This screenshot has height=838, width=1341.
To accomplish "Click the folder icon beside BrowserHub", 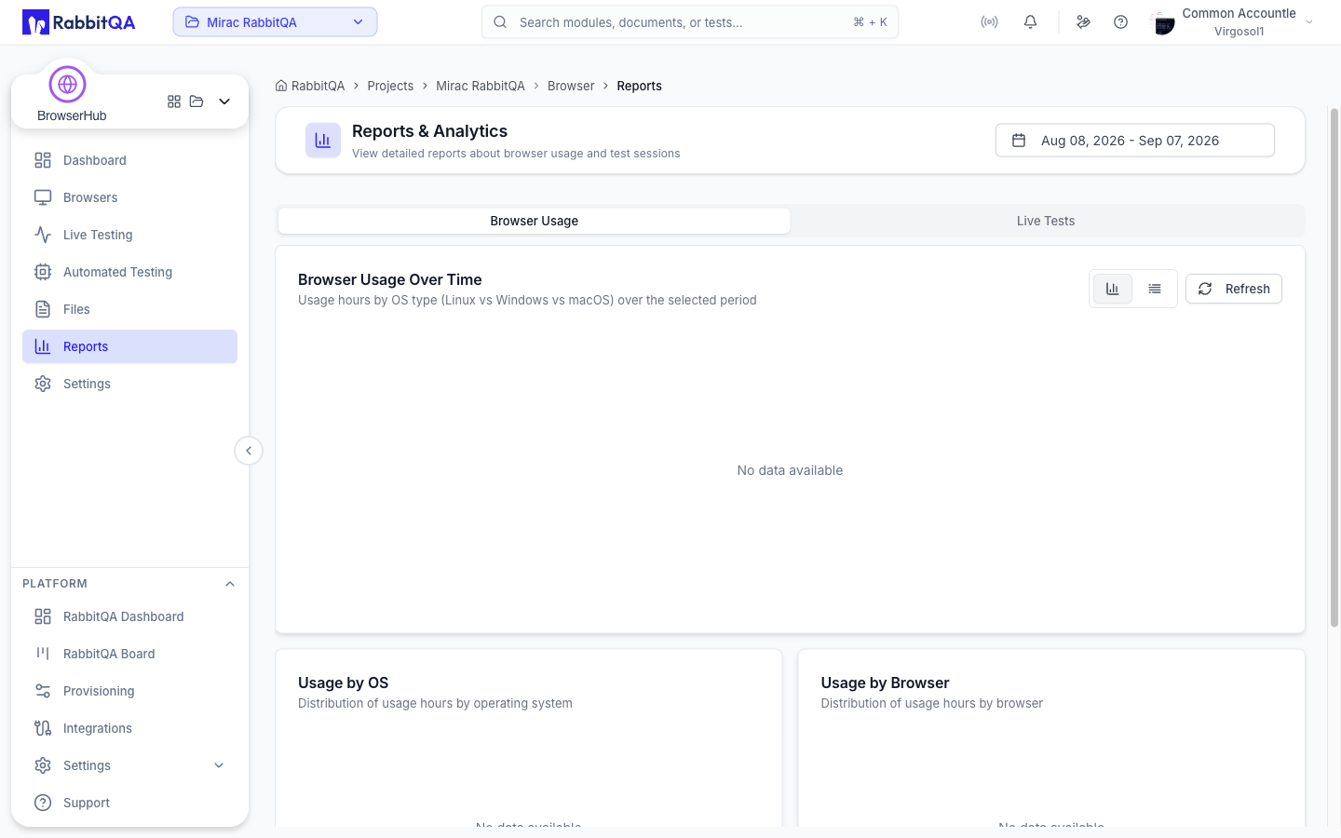I will click(x=196, y=101).
